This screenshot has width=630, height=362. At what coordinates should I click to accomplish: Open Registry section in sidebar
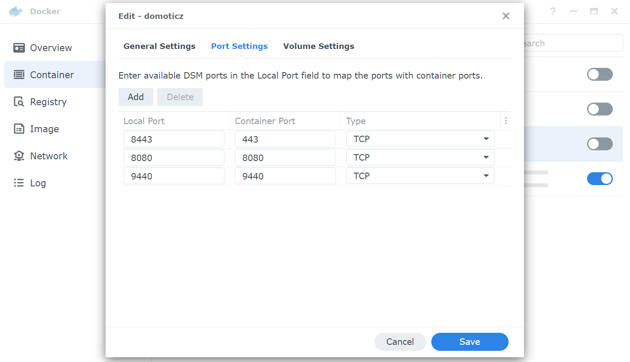pos(48,102)
